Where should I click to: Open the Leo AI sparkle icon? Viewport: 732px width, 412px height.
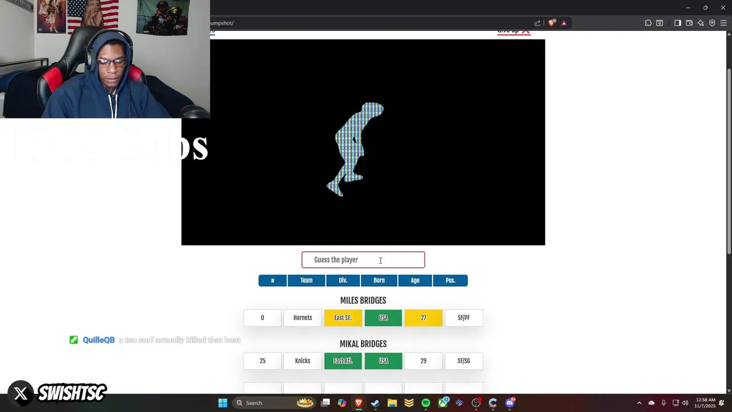pyautogui.click(x=701, y=23)
